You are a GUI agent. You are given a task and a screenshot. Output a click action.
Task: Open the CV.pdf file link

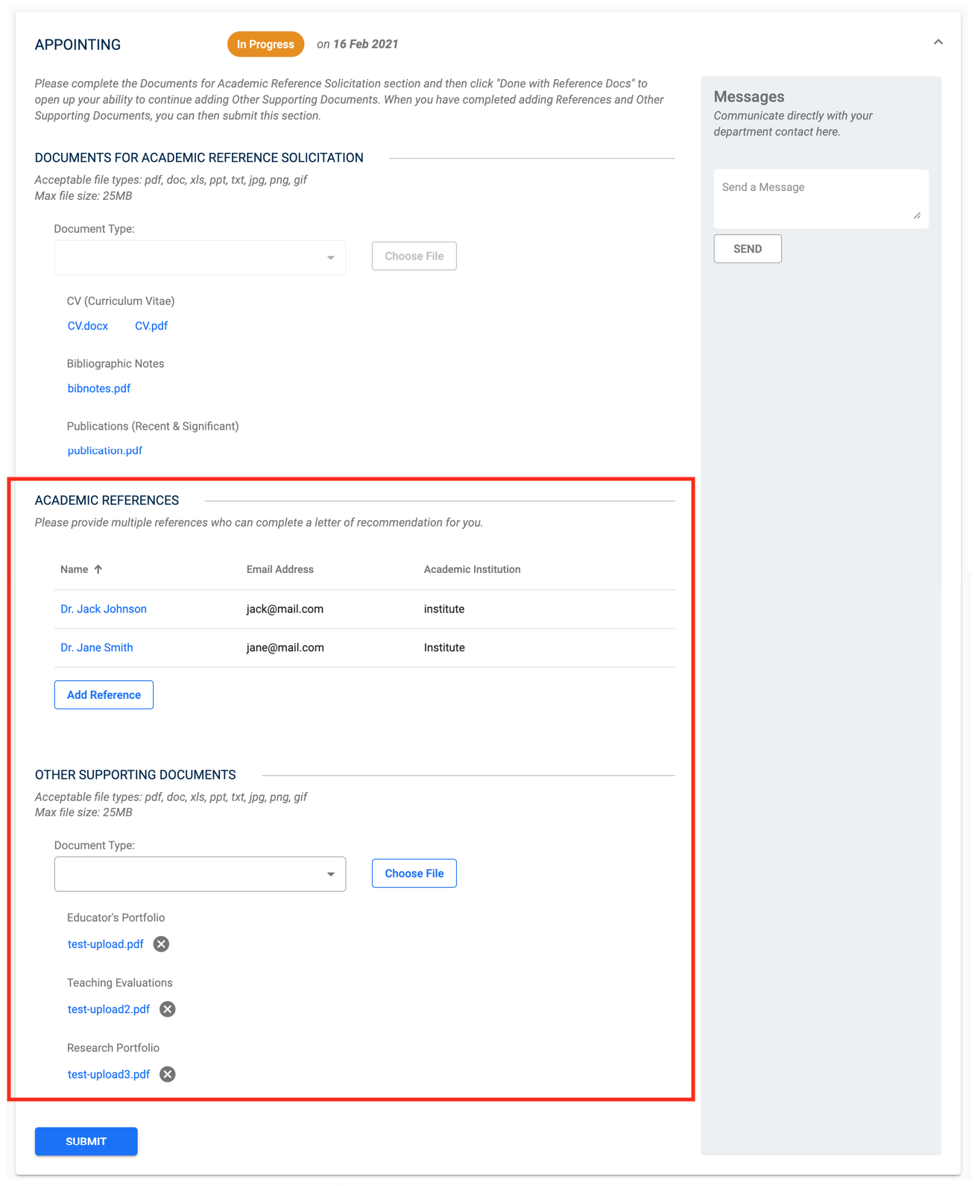(151, 326)
